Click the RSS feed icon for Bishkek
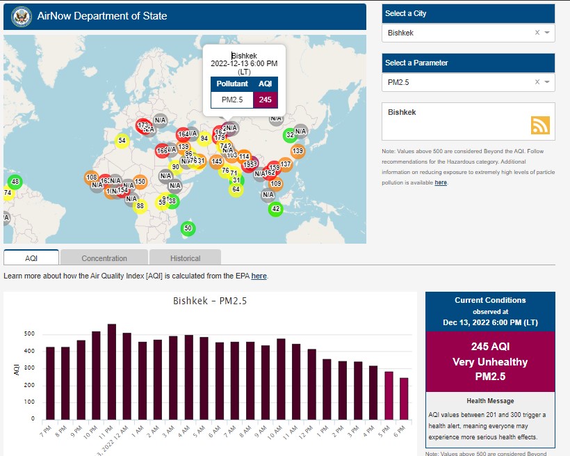Image resolution: width=570 pixels, height=456 pixels. (540, 125)
